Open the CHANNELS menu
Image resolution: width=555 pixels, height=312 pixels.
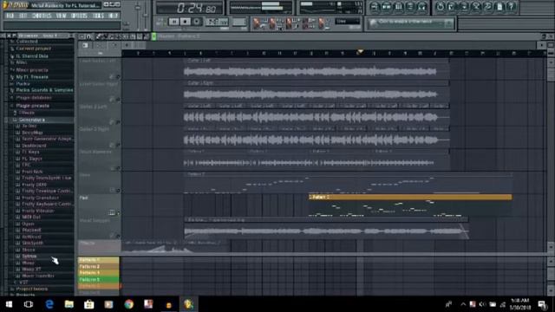(x=42, y=16)
